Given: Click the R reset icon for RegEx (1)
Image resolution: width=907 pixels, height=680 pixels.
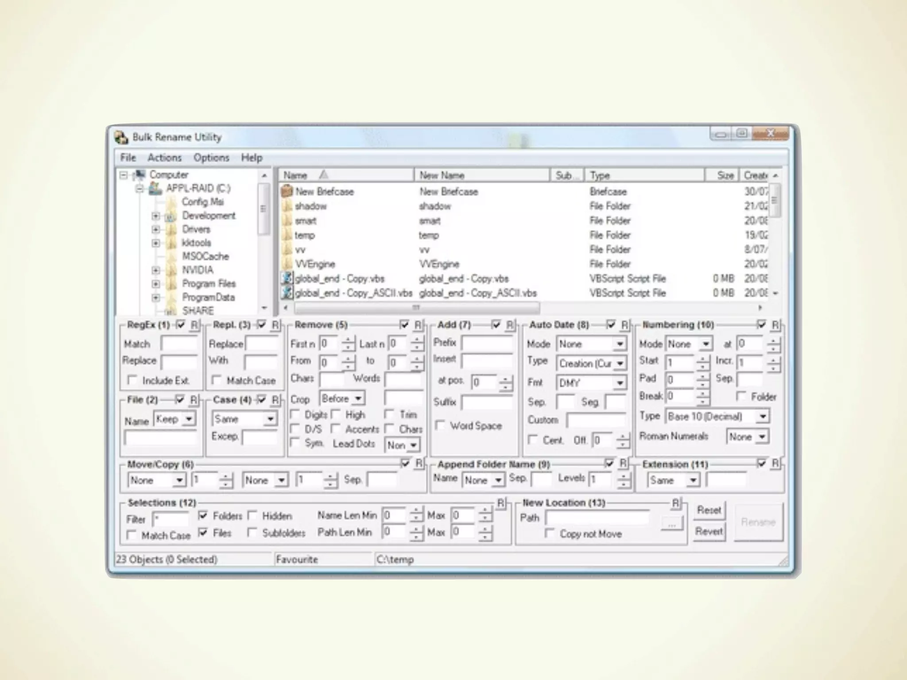Looking at the screenshot, I should (x=194, y=325).
